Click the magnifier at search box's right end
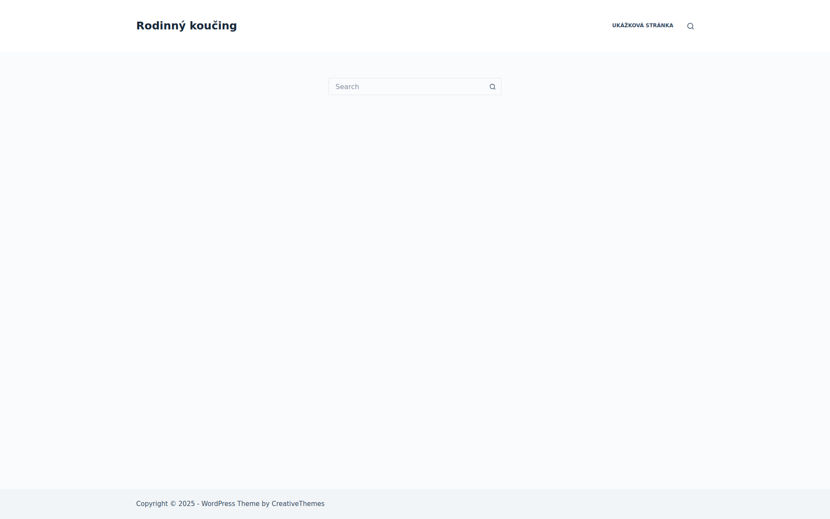The height and width of the screenshot is (519, 830). [492, 87]
